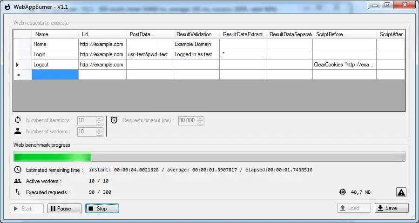Save the web requests configuration
Viewport: 419px width, 223px height.
click(x=392, y=208)
